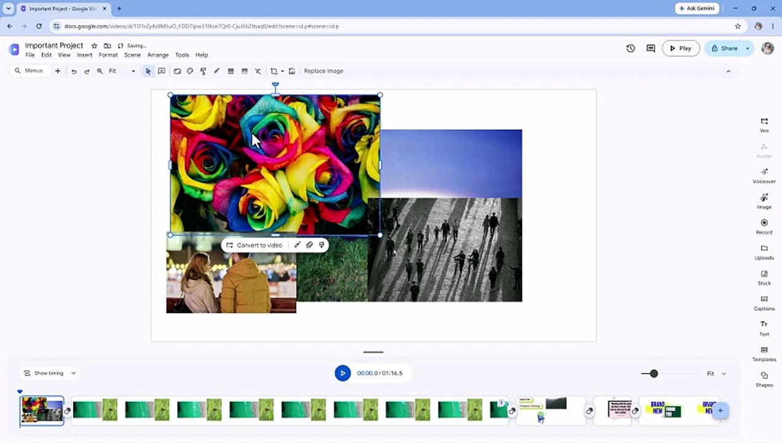Click the Chrome address bar URL
Viewport: 782px width, 443px height.
202,26
